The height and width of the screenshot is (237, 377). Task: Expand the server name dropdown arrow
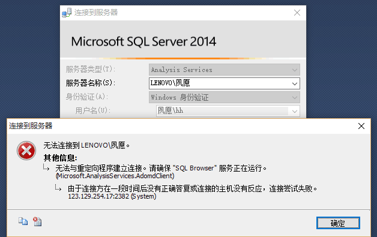pos(295,83)
